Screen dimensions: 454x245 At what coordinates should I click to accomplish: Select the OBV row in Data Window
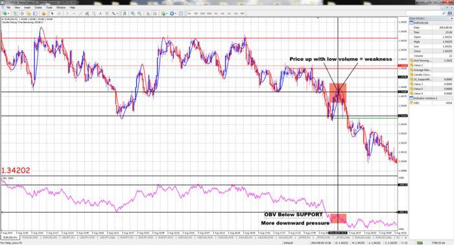[x=430, y=103]
